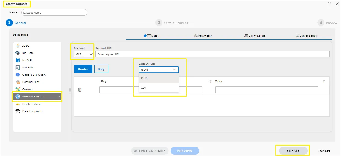This screenshot has height=156, width=341.
Task: Filter the Value column
Action: click(324, 81)
